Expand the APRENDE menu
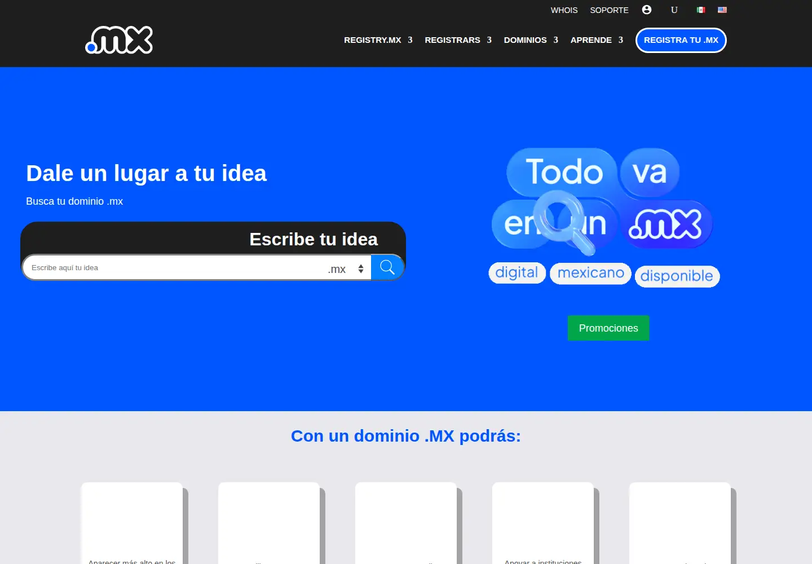The image size is (812, 564). coord(597,40)
